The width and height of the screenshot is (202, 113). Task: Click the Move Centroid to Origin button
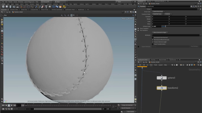160,32
